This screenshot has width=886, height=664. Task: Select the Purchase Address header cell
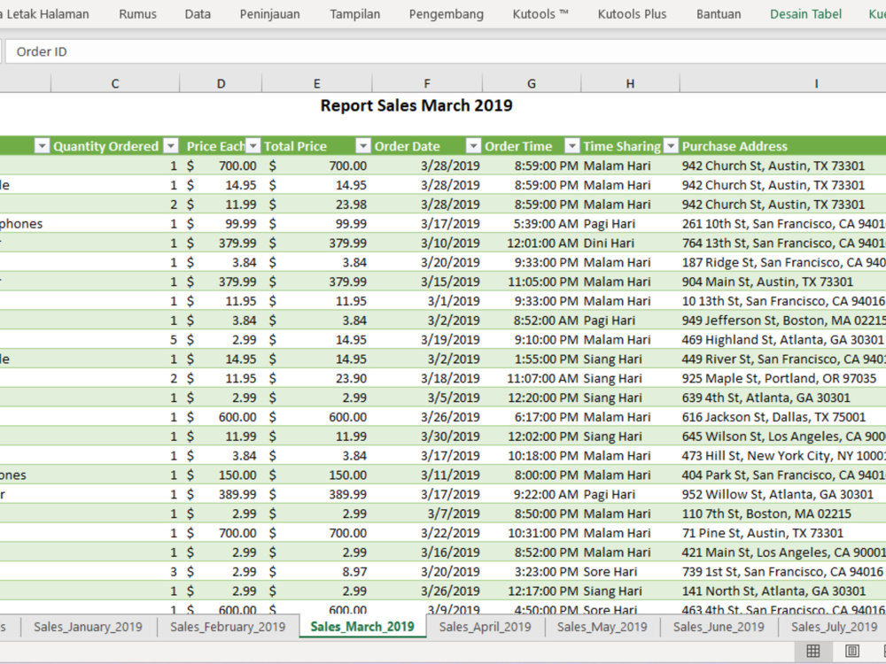click(783, 146)
